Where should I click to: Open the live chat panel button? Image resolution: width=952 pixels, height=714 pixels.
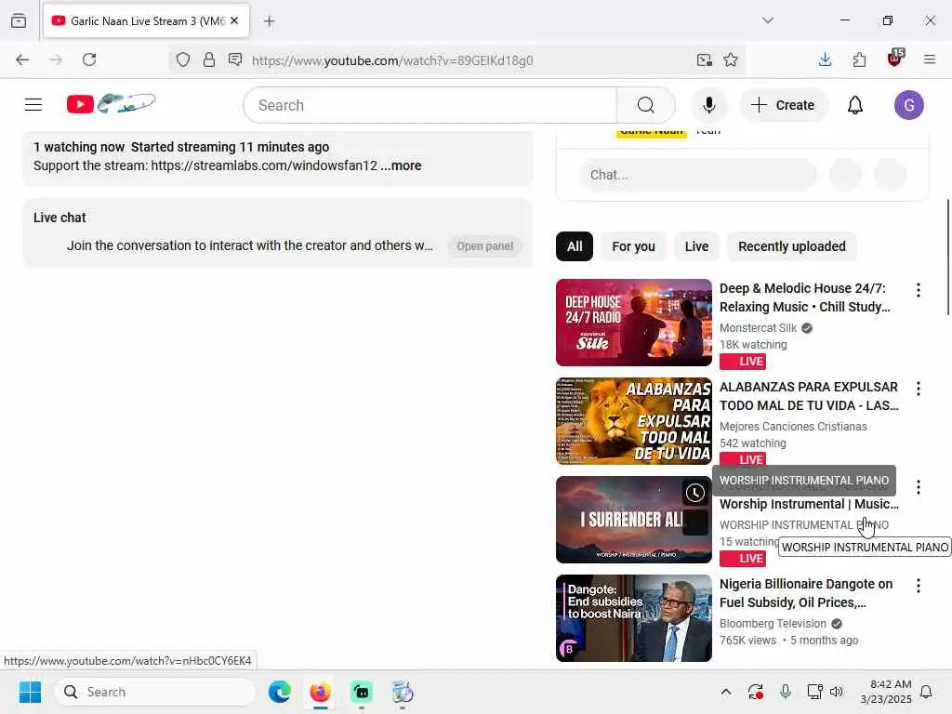484,245
